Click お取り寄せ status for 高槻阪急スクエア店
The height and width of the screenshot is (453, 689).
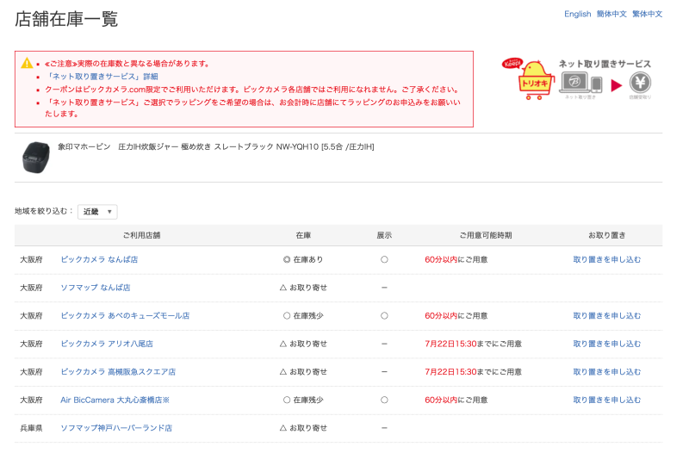coord(303,372)
